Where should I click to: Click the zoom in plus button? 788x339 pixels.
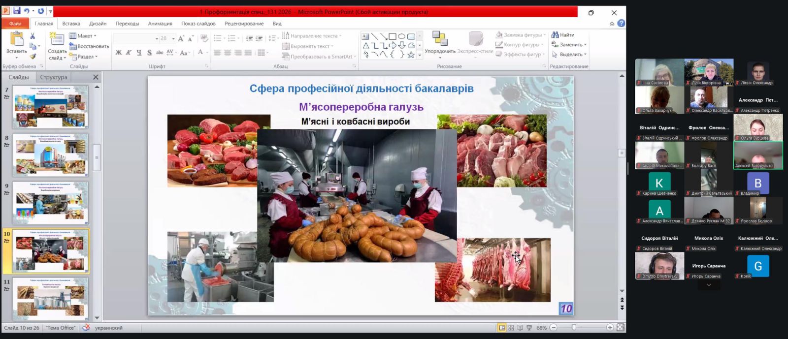(x=610, y=328)
